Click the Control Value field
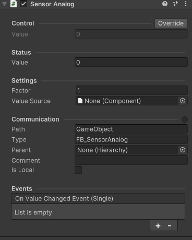 pos(131,34)
